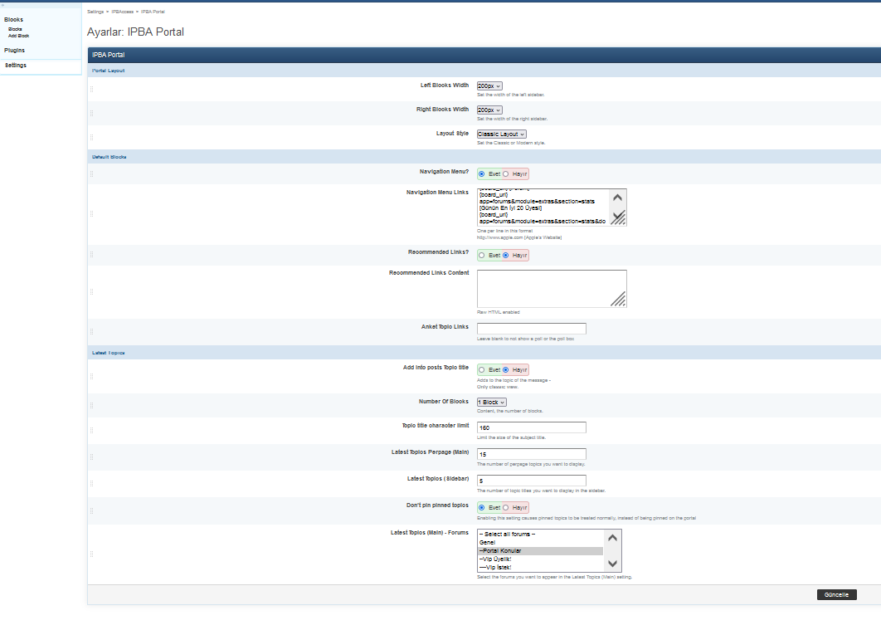Open the Blocks heading in the sidebar
The height and width of the screenshot is (625, 881).
click(13, 20)
